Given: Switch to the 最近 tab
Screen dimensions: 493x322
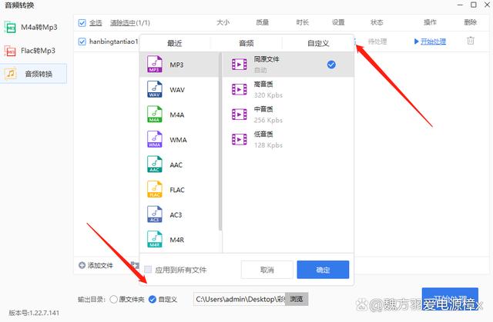Looking at the screenshot, I should tap(175, 43).
